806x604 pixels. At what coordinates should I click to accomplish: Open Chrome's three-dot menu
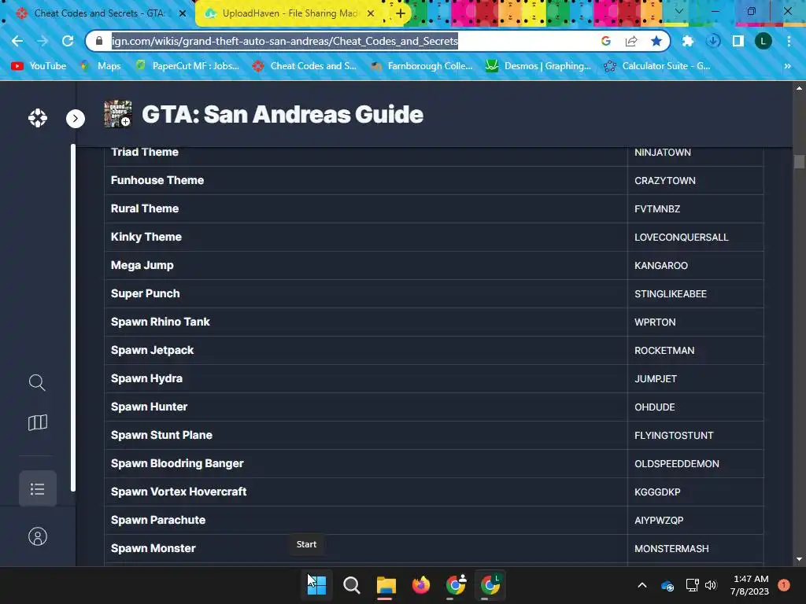coord(789,41)
